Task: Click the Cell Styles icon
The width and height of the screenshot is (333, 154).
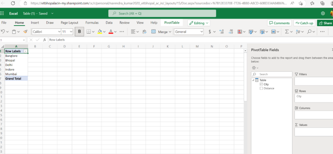Action: (262, 31)
